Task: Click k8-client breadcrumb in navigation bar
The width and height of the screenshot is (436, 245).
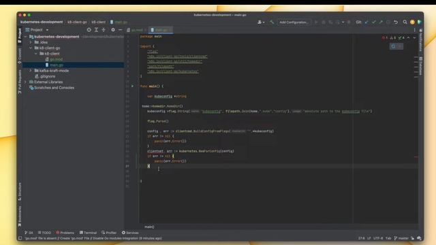Action: 98,22
